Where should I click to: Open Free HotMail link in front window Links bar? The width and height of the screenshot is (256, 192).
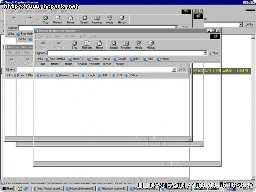pyautogui.click(x=55, y=59)
